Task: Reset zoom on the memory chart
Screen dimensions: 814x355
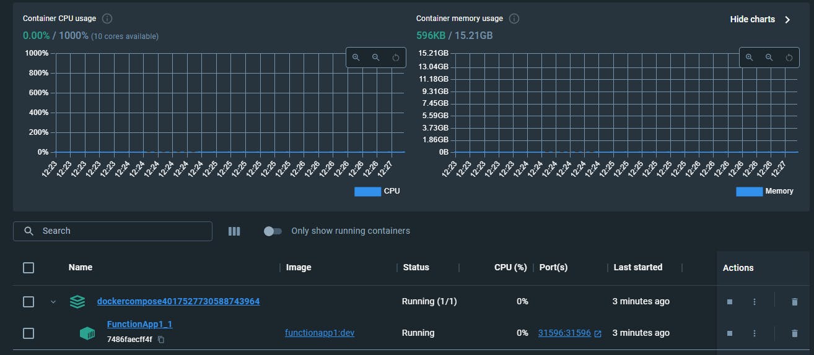Action: pos(789,58)
